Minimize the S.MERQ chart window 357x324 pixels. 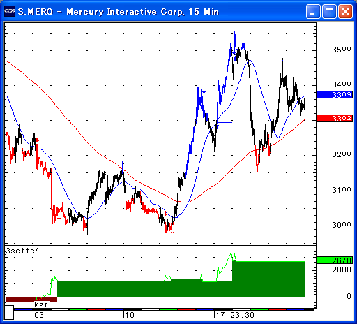point(313,11)
